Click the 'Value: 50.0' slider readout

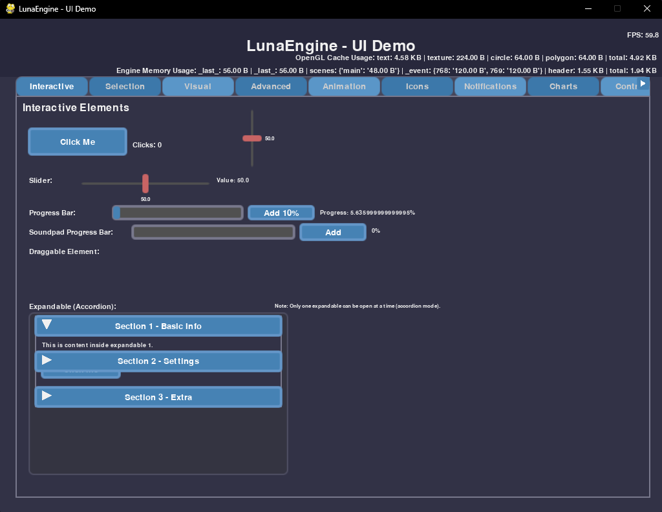233,180
